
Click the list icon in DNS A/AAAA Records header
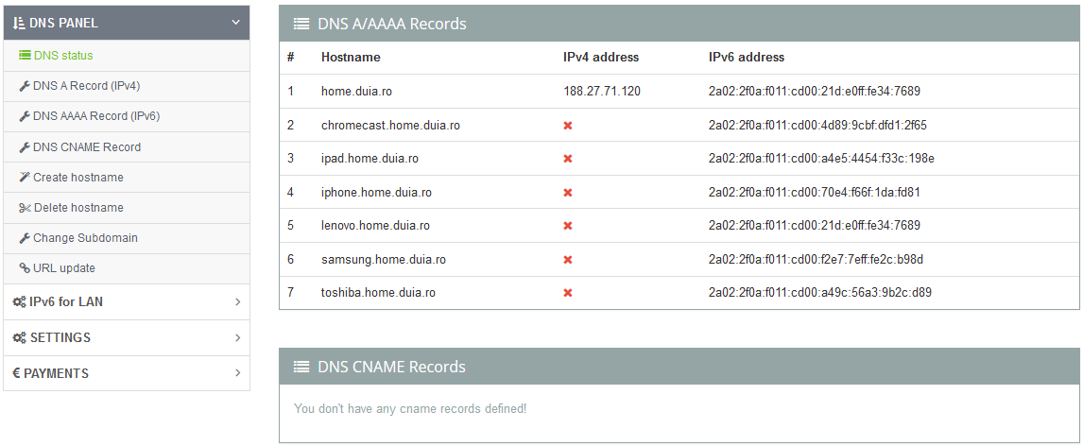click(x=301, y=24)
